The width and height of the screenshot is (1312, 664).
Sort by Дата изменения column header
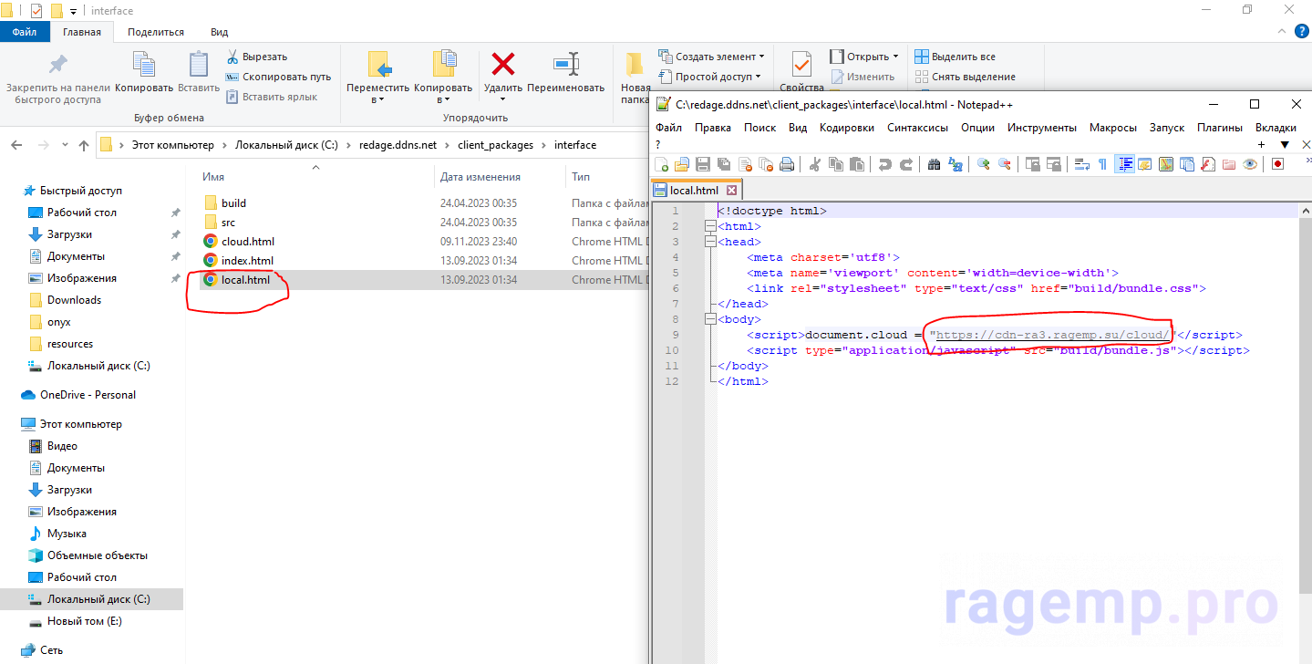point(480,177)
